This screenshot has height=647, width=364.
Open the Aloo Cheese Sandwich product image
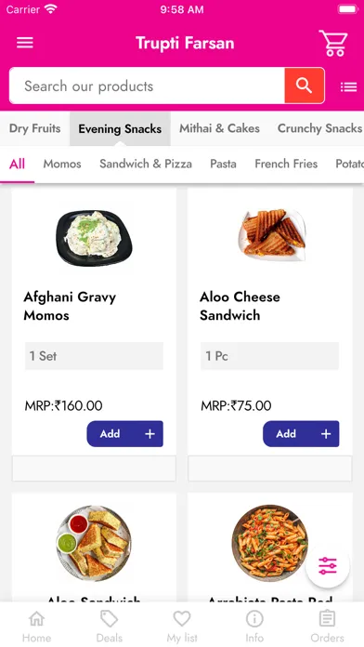(x=272, y=235)
